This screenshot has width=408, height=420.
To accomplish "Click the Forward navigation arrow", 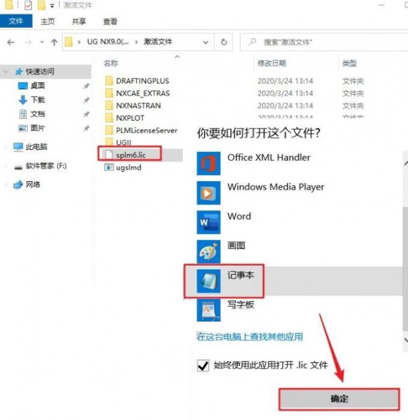I will tap(28, 42).
